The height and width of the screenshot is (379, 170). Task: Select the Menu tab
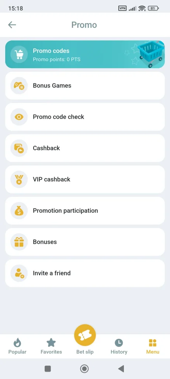click(153, 346)
